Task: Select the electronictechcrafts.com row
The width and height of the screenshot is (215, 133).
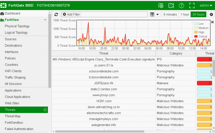Action: (104, 113)
